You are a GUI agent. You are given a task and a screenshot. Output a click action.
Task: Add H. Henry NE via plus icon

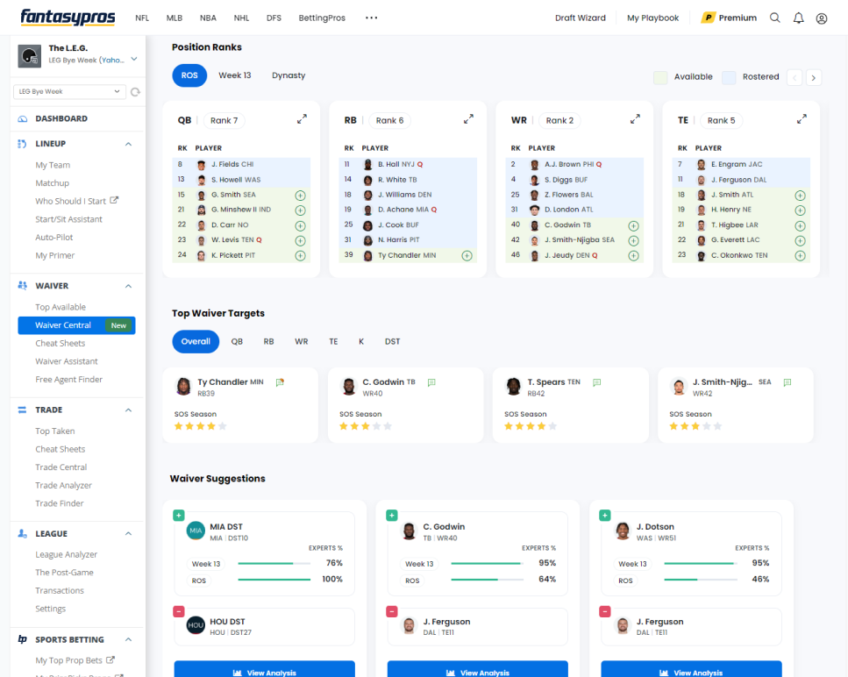click(x=800, y=210)
